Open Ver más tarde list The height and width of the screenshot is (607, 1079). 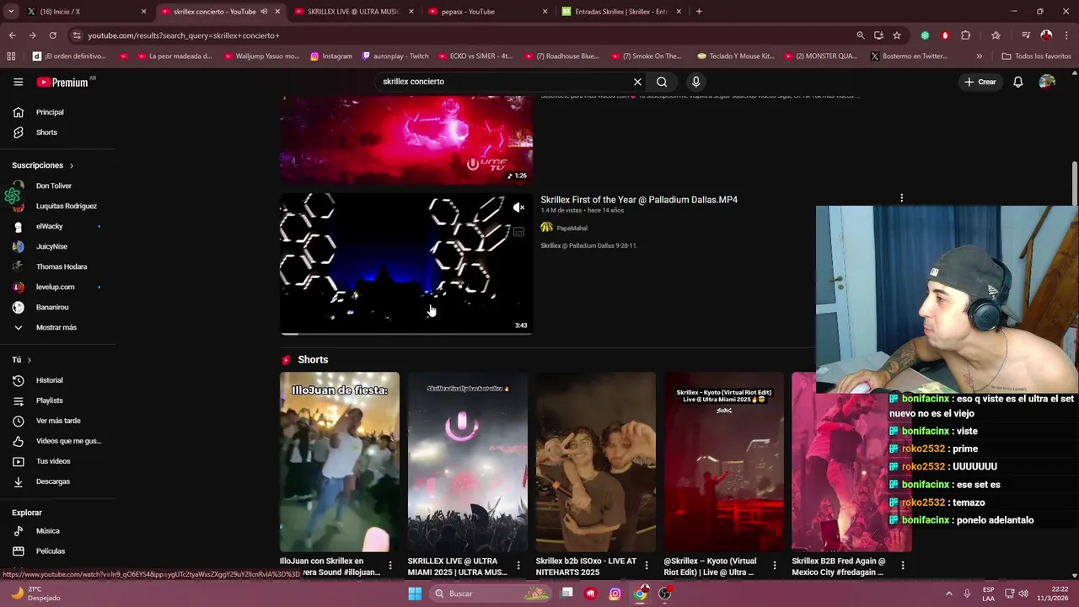tap(58, 421)
